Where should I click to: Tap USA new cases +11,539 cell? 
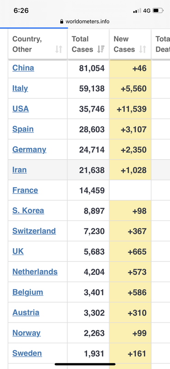(130, 109)
